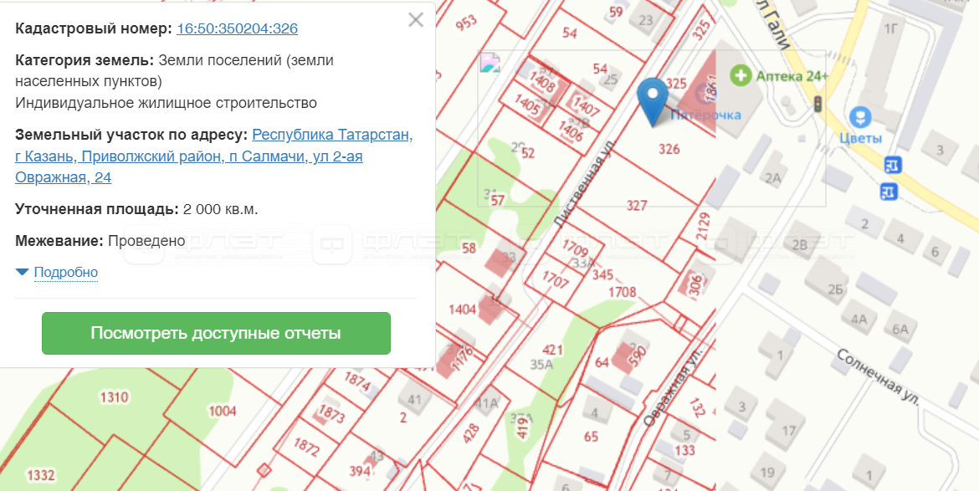Click the broken image icon on map

pos(490,63)
